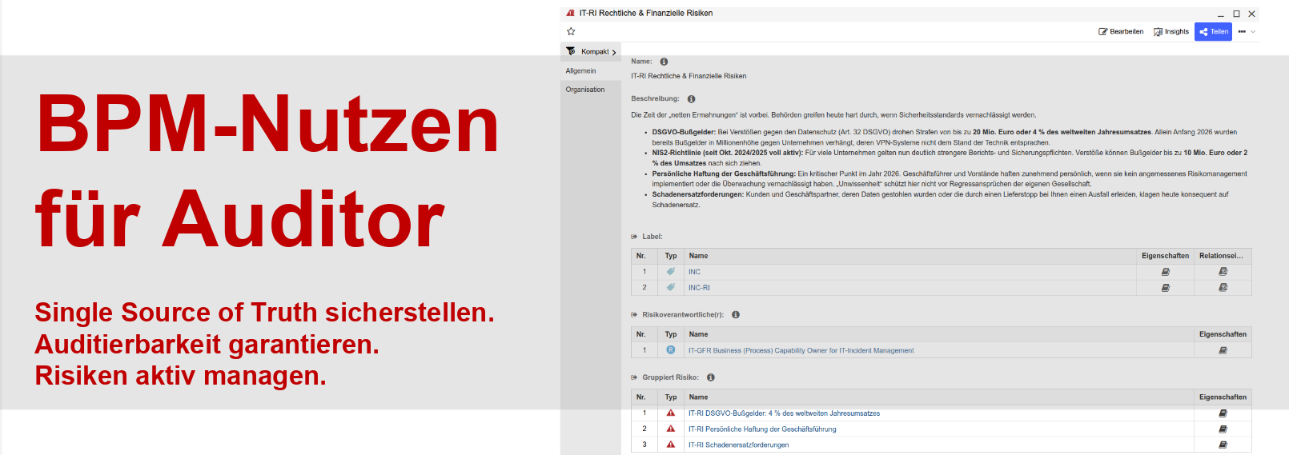Open Eigenschaften icon for IT-GFR Capability Owner

[x=1223, y=350]
